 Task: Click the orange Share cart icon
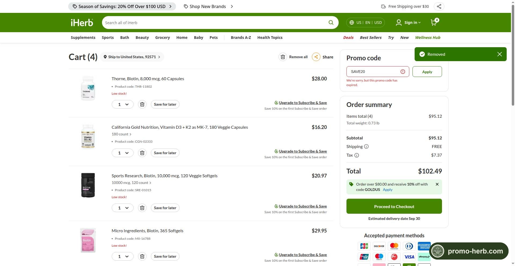click(316, 57)
